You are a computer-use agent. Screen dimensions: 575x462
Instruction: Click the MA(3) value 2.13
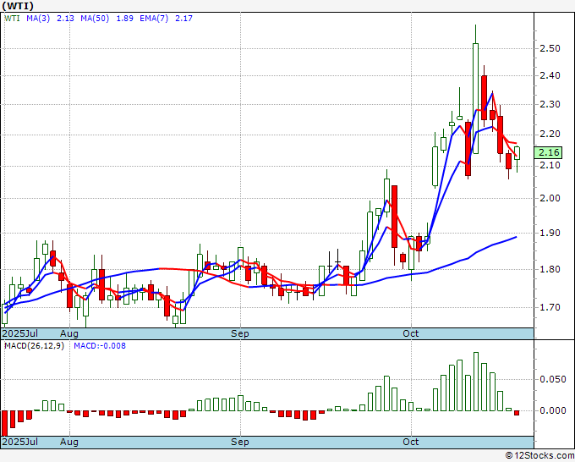pyautogui.click(x=65, y=19)
